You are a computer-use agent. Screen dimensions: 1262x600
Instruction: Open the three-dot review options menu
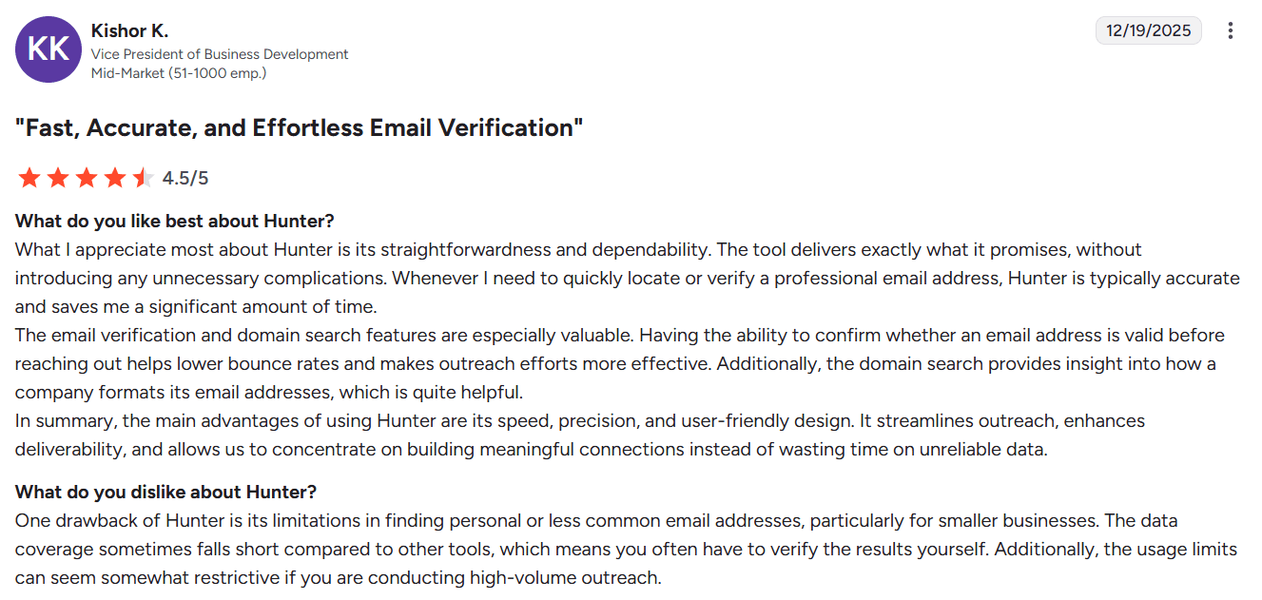[1230, 30]
